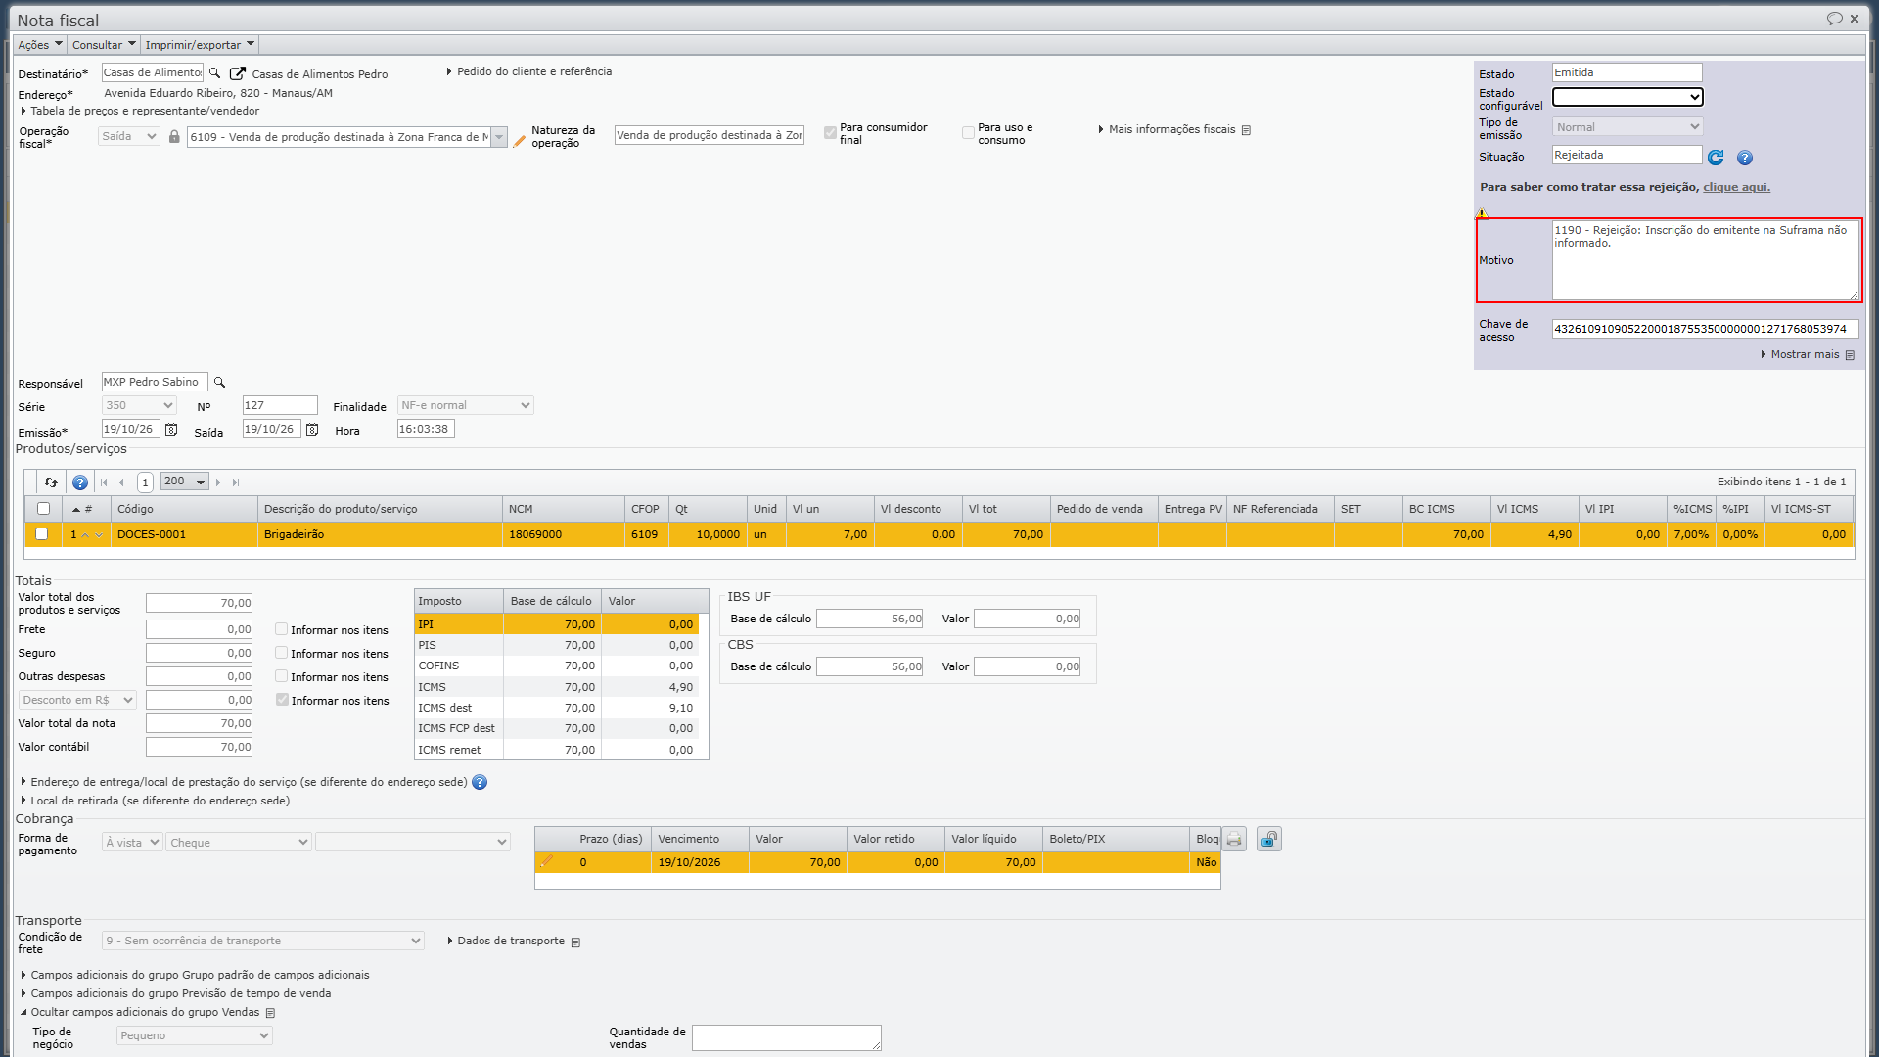Edit fiscal operation with pencil icon
This screenshot has height=1057, width=1879.
click(x=520, y=141)
